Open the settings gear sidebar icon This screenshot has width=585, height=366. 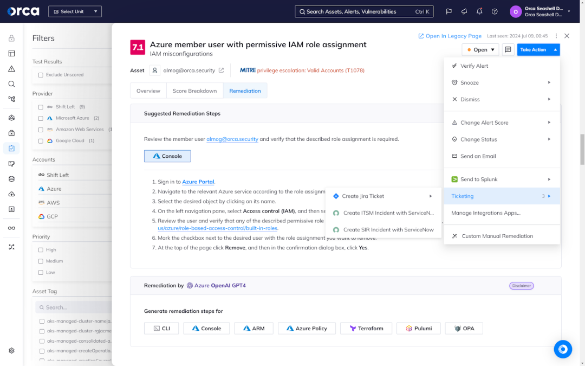(11, 351)
